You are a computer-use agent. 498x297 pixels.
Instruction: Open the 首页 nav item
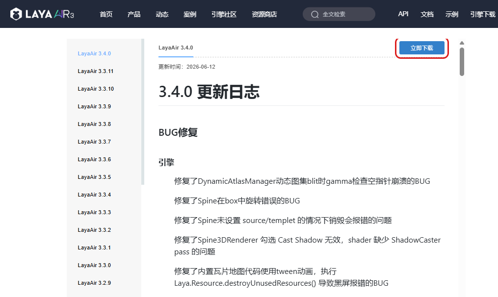click(106, 14)
